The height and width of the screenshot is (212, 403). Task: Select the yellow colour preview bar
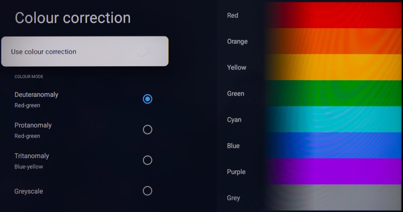click(333, 67)
